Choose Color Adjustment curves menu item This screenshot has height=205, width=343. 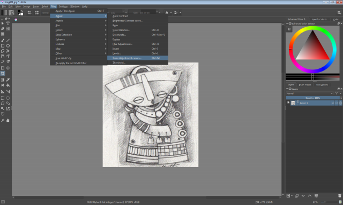138,58
